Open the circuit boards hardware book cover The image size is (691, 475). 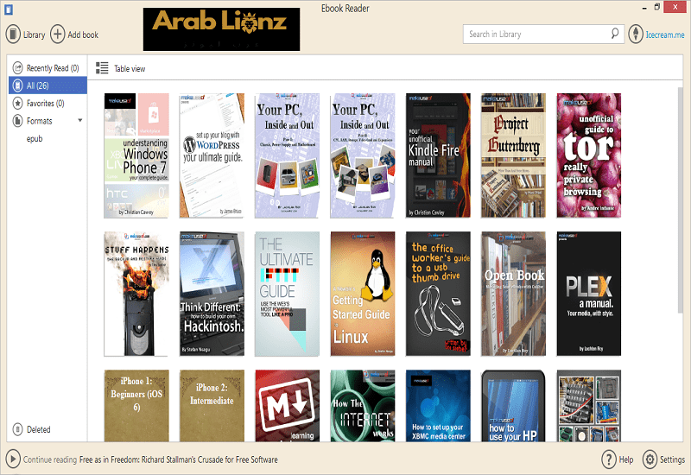(x=589, y=406)
